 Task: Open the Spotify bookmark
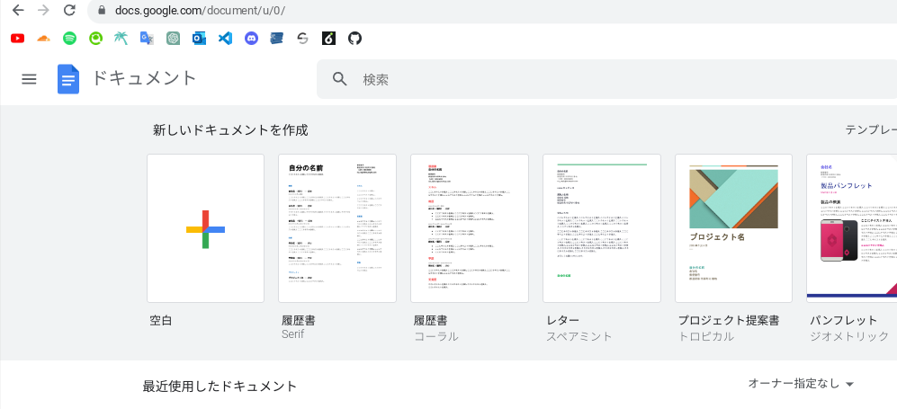(69, 39)
